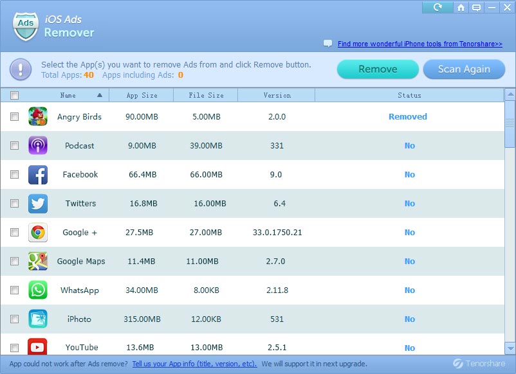Click the refresh icon in title bar
516x374 pixels.
click(438, 8)
